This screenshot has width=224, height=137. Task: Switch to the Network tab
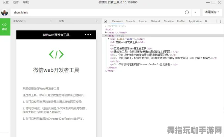(156, 21)
